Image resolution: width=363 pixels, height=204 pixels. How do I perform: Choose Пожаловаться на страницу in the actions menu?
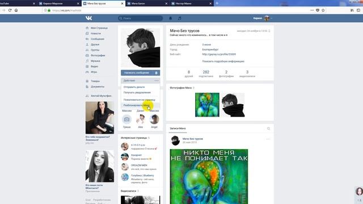[140, 100]
